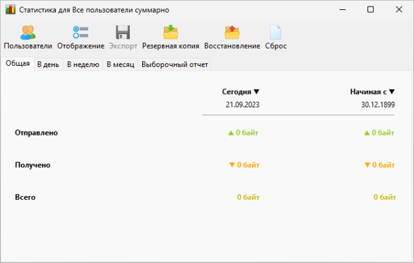Click Получено value under Сегодня
414x263 pixels.
244,165
